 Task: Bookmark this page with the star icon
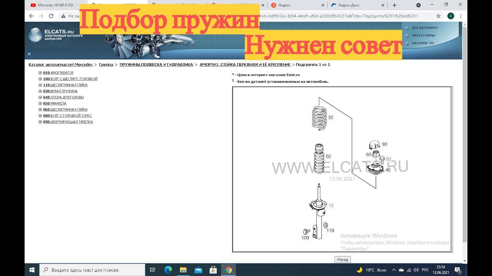(x=438, y=16)
